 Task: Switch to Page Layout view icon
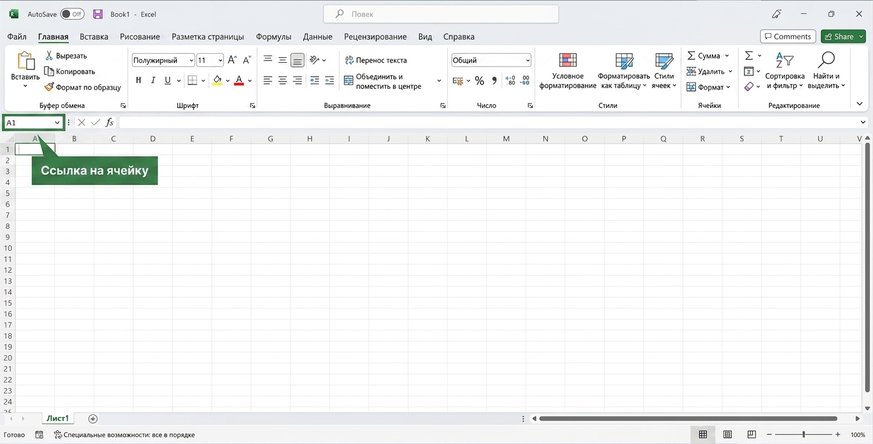(x=728, y=434)
